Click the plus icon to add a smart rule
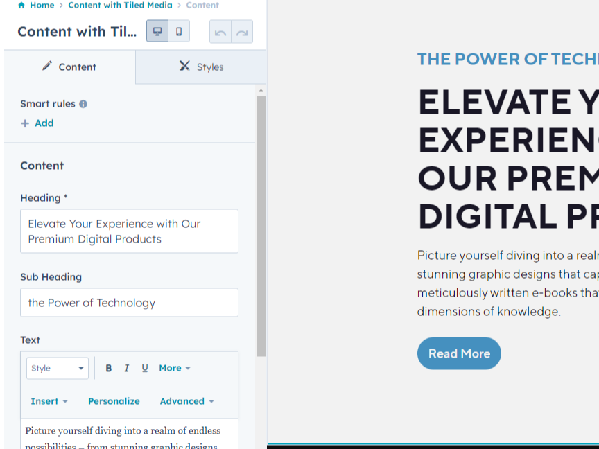The width and height of the screenshot is (599, 449). tap(25, 123)
